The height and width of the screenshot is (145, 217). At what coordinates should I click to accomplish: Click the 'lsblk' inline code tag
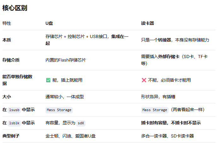click(14, 123)
